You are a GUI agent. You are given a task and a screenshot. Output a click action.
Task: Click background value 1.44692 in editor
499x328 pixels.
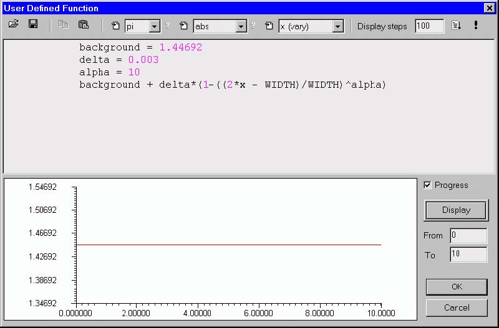coord(181,47)
